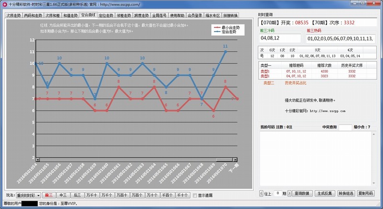The height and width of the screenshot is (209, 383).
Task: Select the 中三 position button
Action: [x=63, y=195]
